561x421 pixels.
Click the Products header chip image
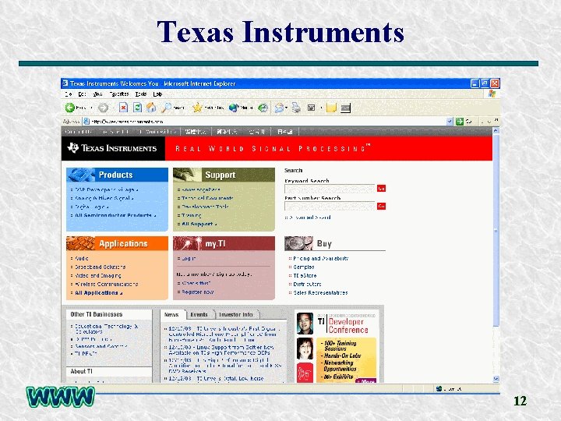tap(81, 175)
